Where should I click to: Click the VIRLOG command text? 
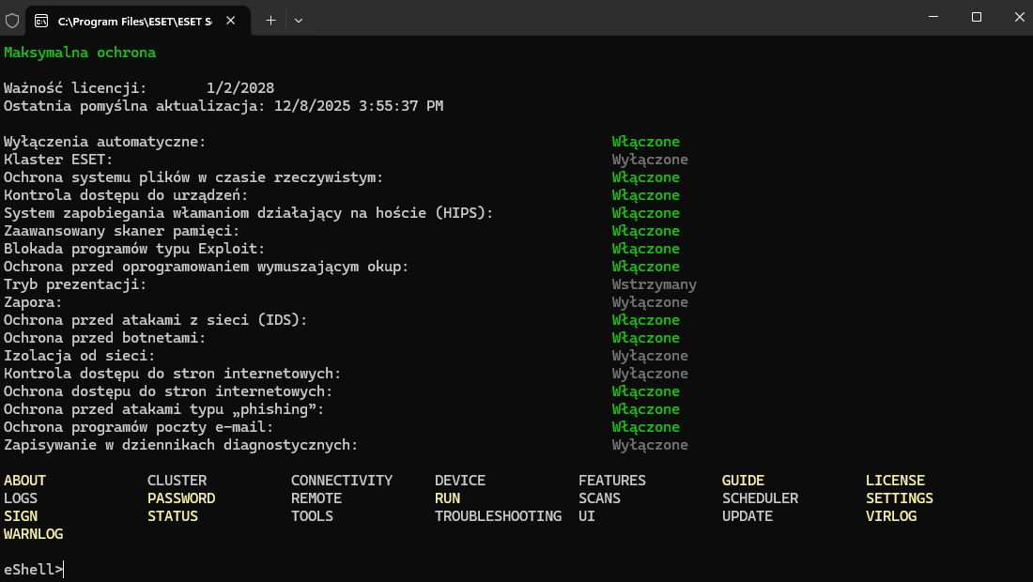point(890,516)
